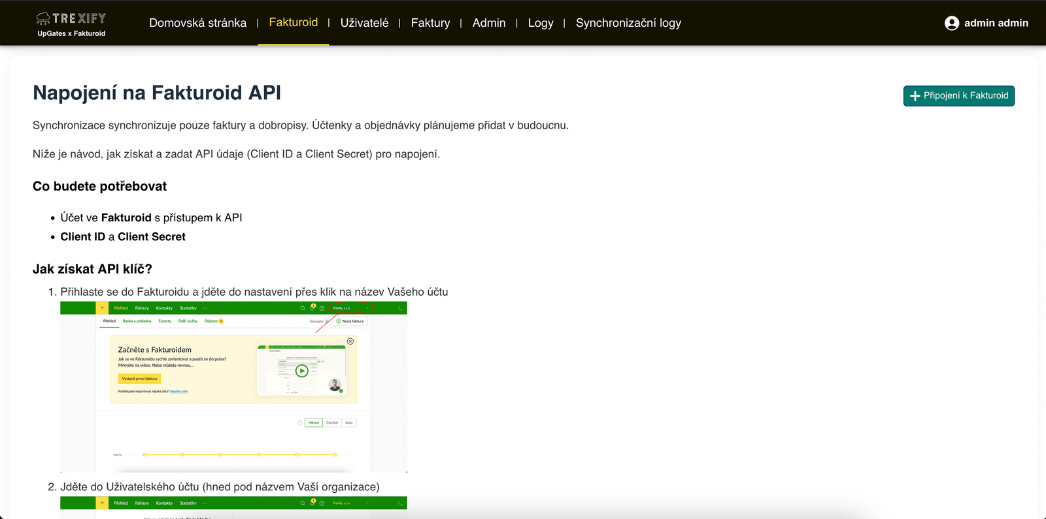Screen dimensions: 1046x519
Task: Open the step 2 screenshot image
Action: pos(233,507)
